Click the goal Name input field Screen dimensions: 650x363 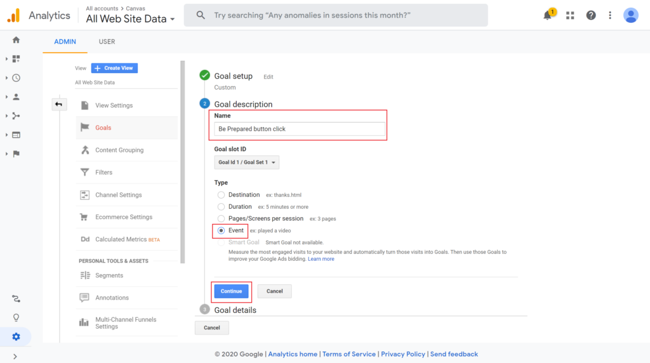(x=300, y=129)
